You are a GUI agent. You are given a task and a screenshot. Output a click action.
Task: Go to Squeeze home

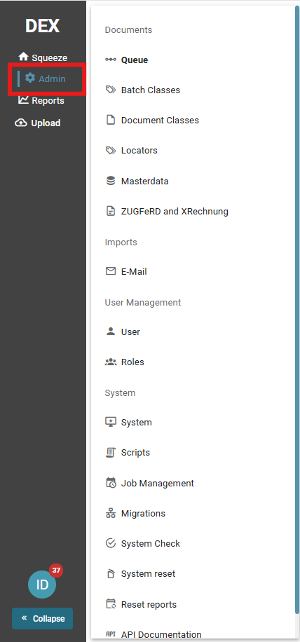(43, 57)
